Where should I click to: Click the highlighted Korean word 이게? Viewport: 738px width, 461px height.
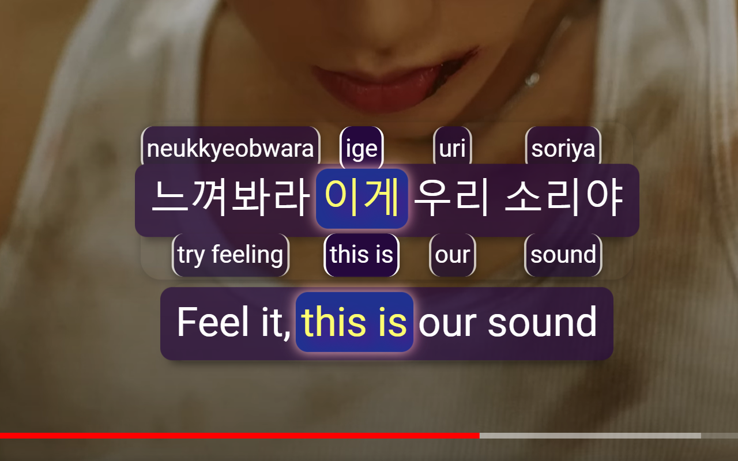point(362,198)
